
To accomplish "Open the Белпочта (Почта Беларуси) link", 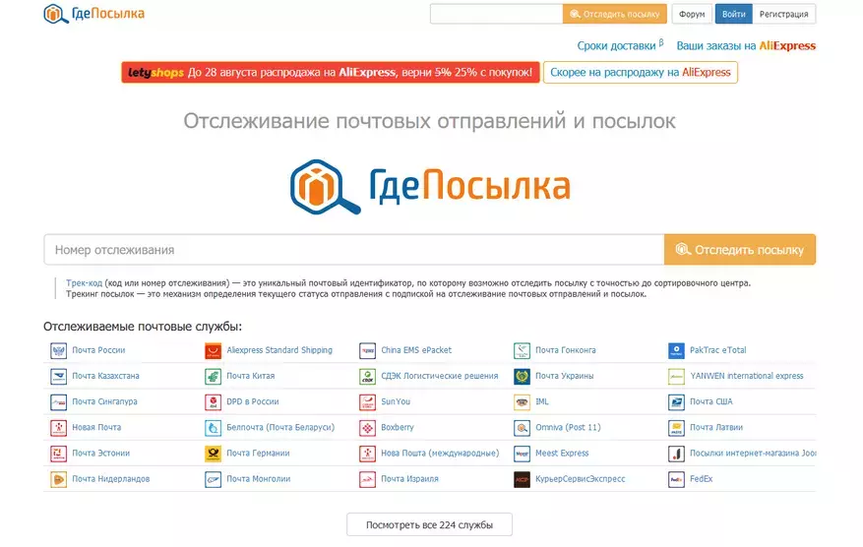I will [x=280, y=427].
